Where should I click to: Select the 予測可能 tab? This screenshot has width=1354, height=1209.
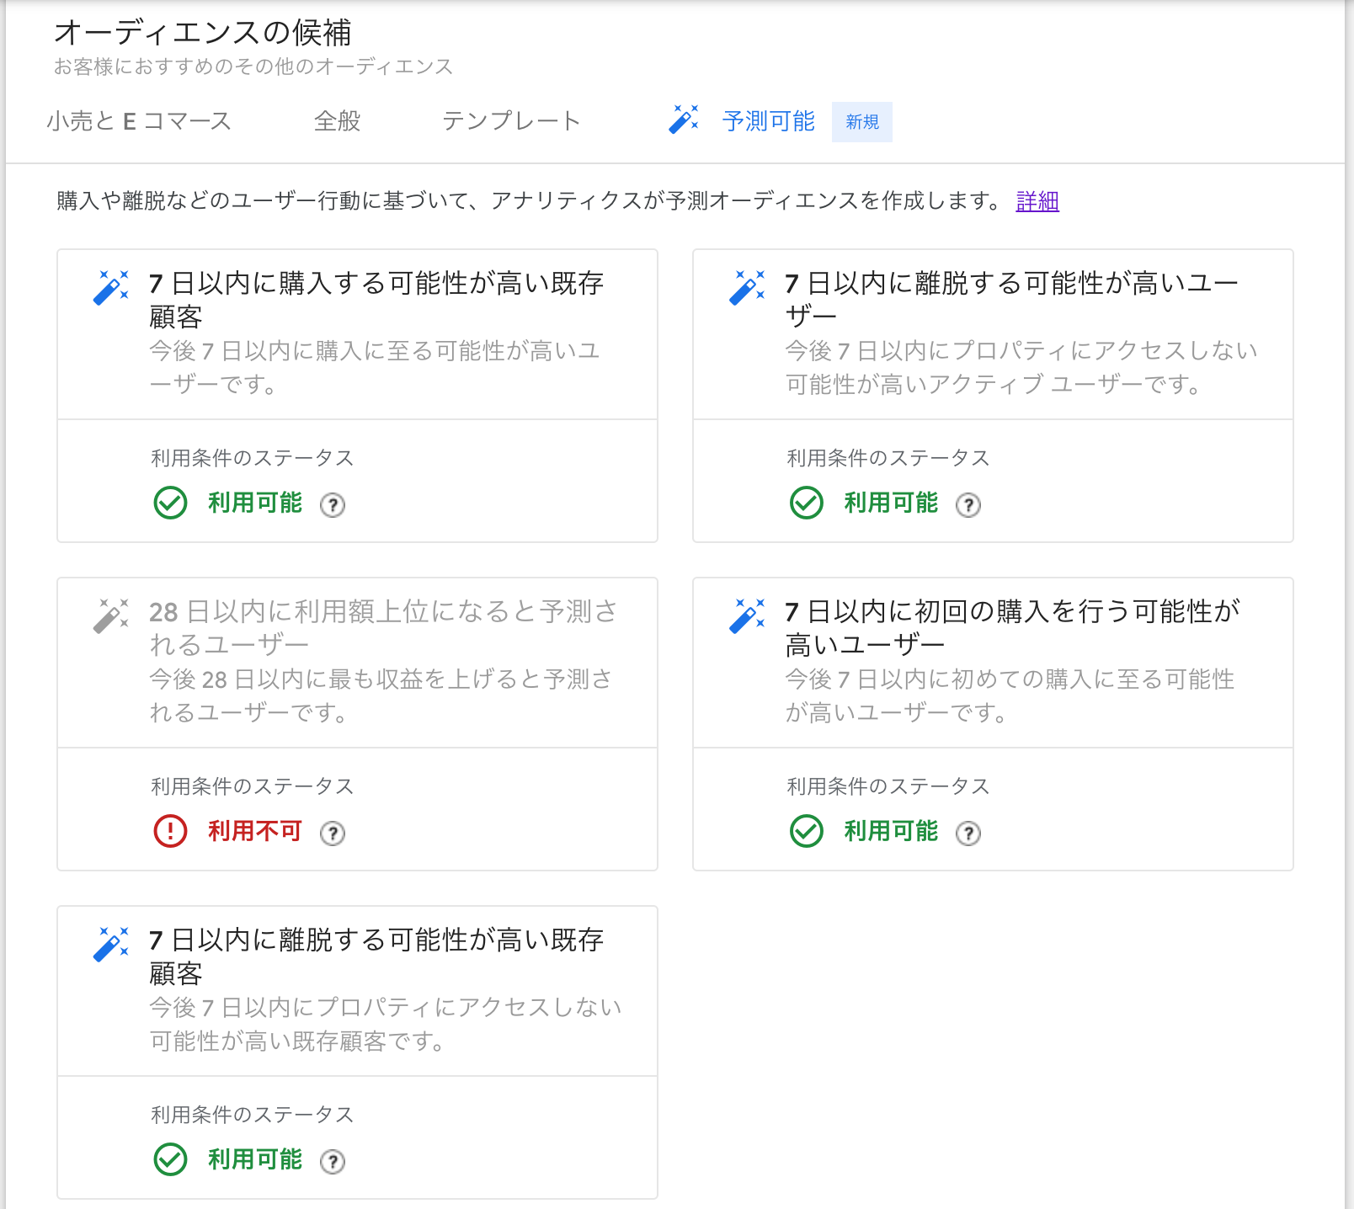tap(768, 121)
